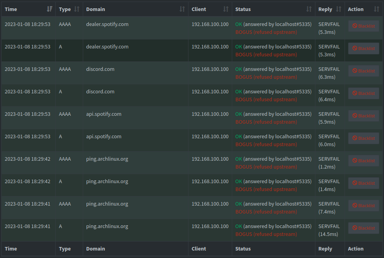
Task: Blacklist the AAAA dealer.spotify.com query
Action: 363,26
